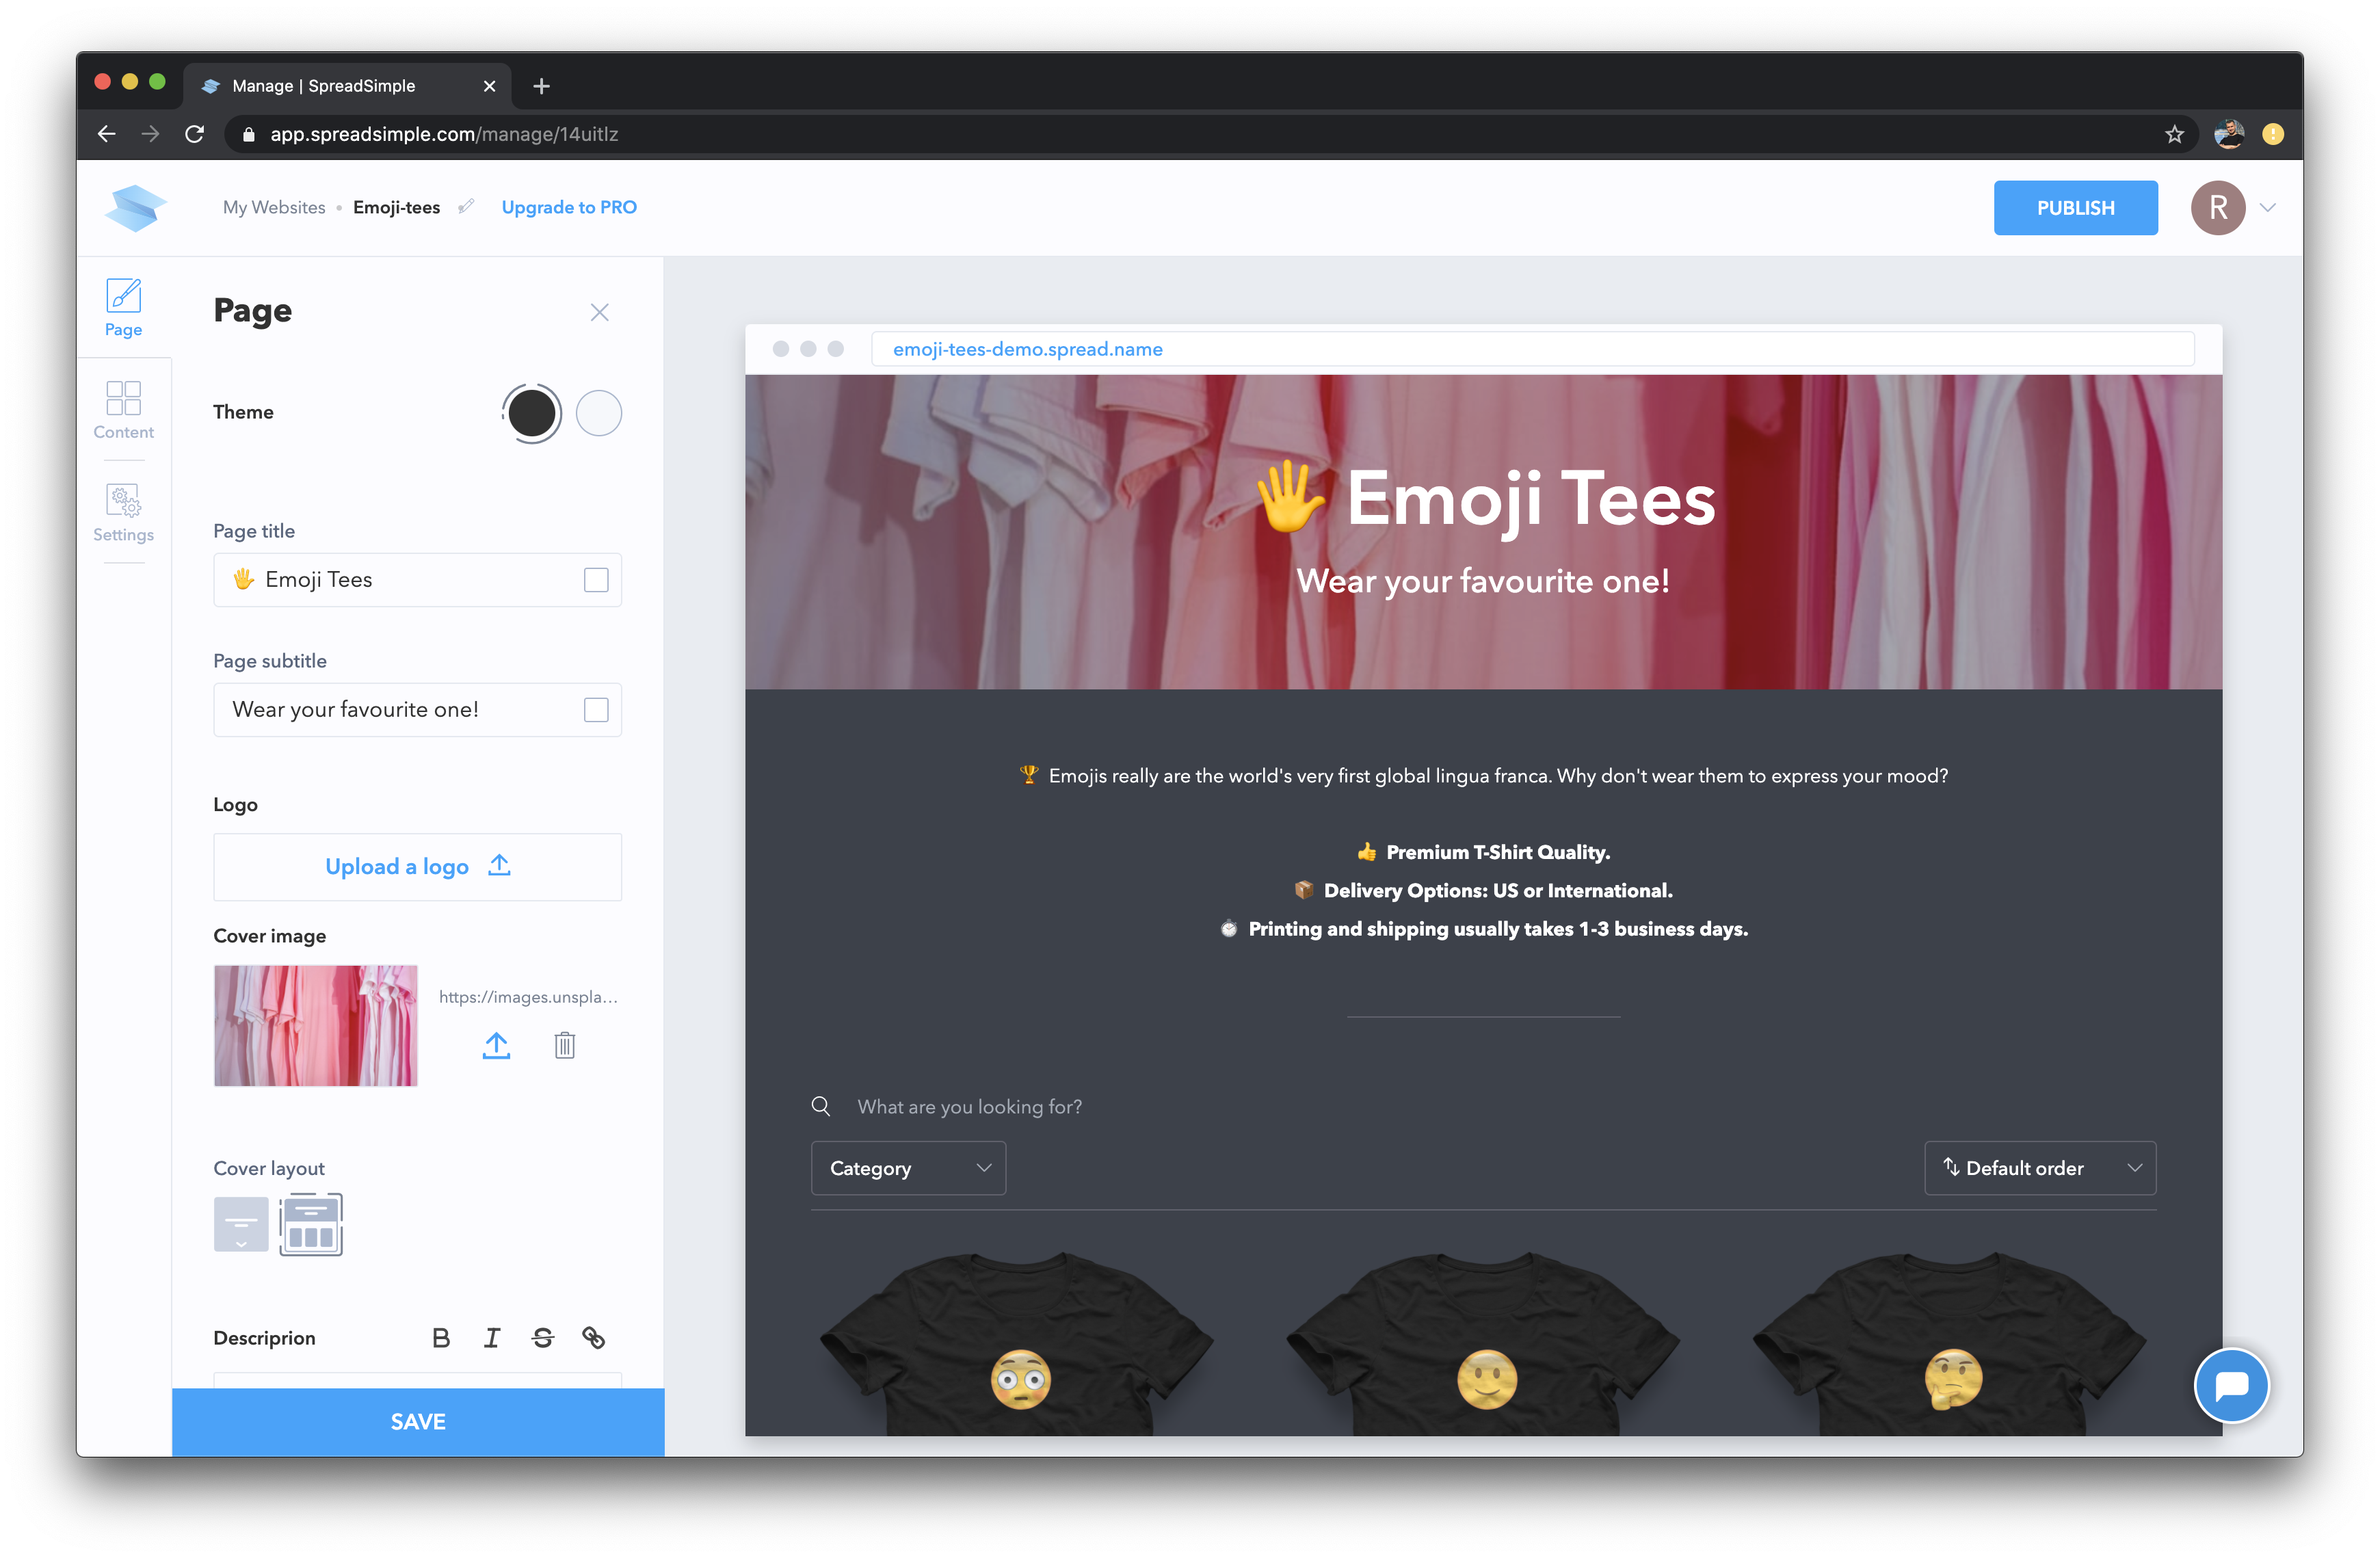This screenshot has height=1558, width=2380.
Task: Toggle the checkbox in Page subtitle field
Action: pyautogui.click(x=596, y=710)
